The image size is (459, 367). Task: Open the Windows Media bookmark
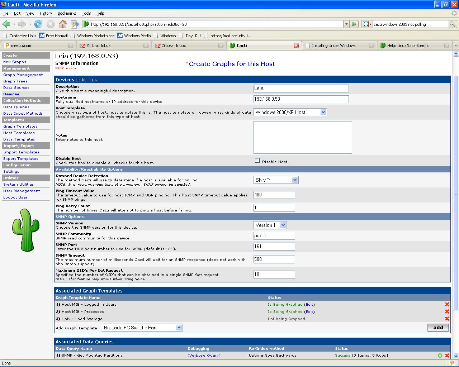(134, 35)
